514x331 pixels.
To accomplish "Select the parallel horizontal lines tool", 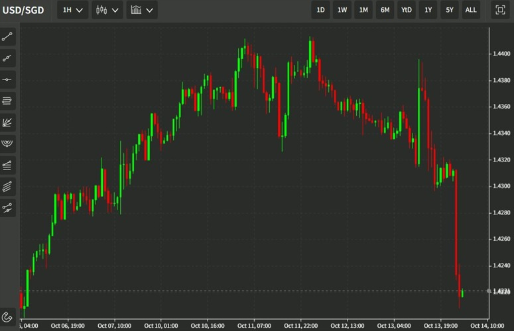I will 7,101.
